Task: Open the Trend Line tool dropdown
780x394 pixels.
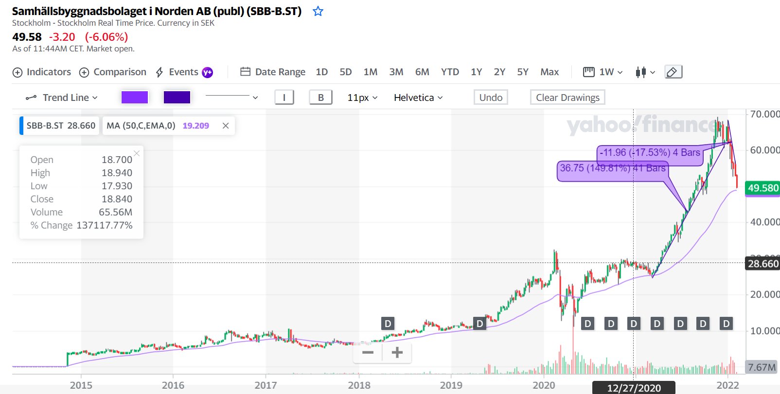Action: (62, 98)
